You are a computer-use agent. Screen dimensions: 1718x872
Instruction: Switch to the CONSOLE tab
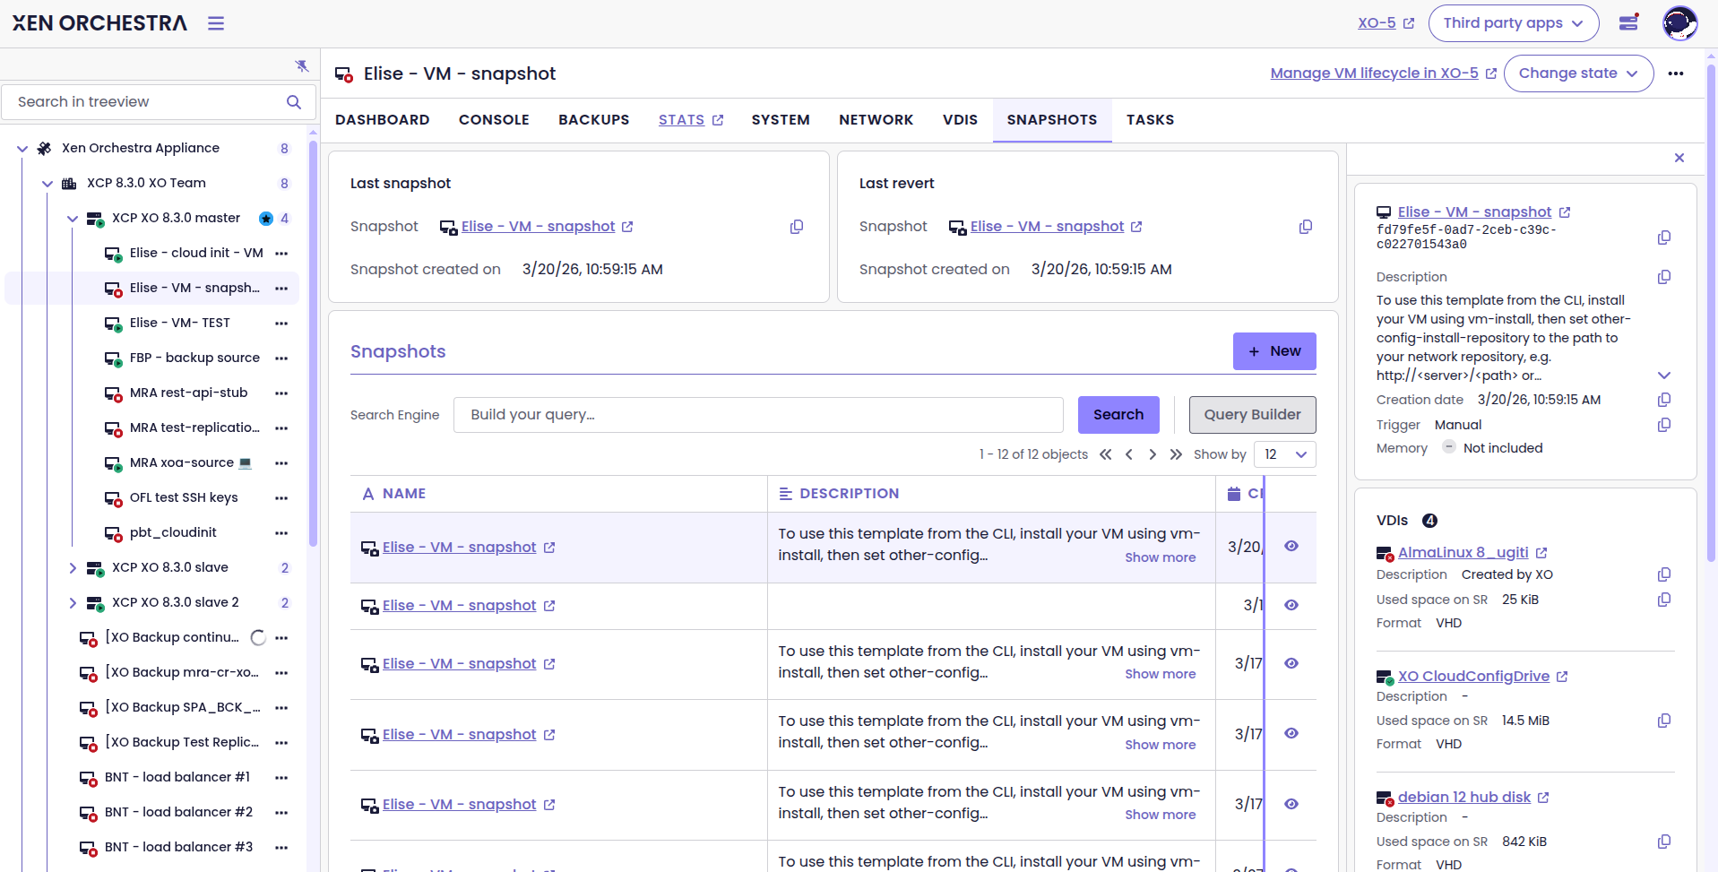(494, 120)
